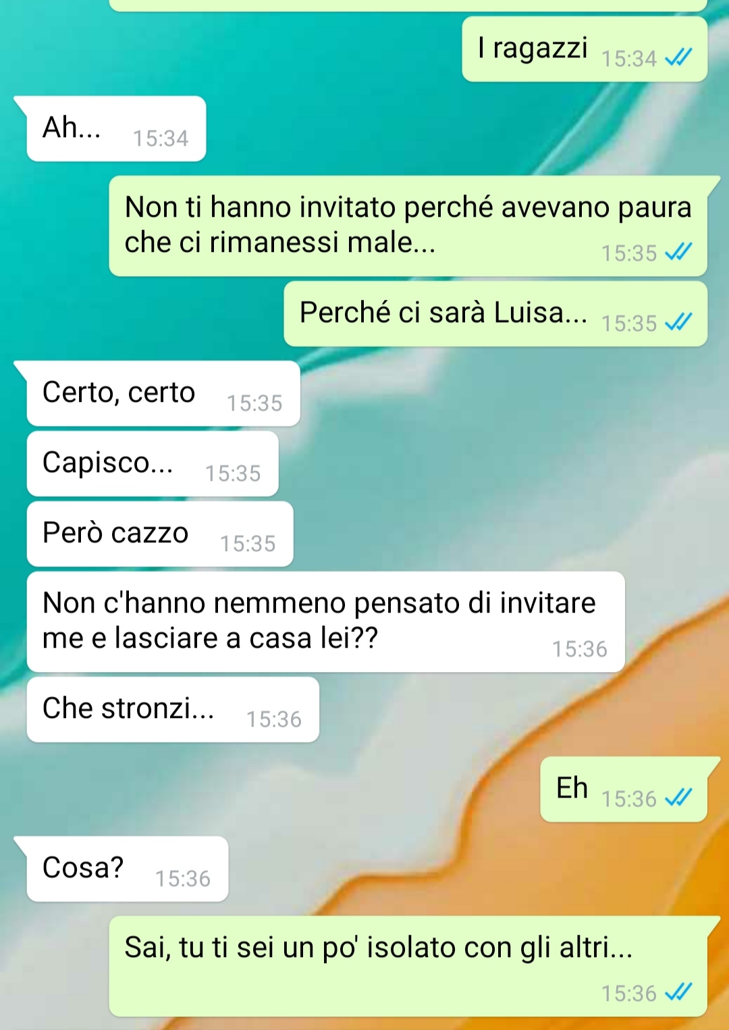Select the 'Ah...' received message
The width and height of the screenshot is (729, 1030).
point(116,128)
